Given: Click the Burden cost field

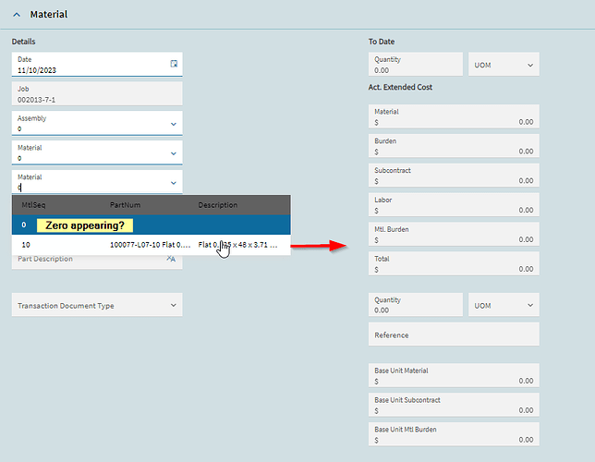Looking at the screenshot, I should pyautogui.click(x=454, y=146).
